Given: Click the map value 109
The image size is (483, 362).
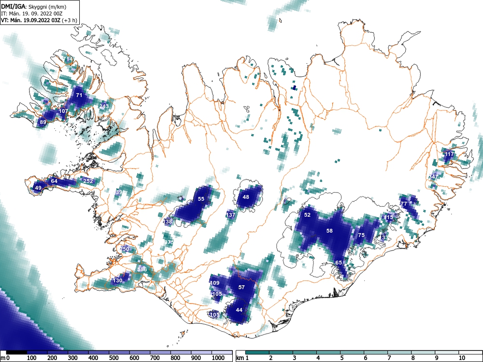Looking at the screenshot, I should click(x=215, y=283).
